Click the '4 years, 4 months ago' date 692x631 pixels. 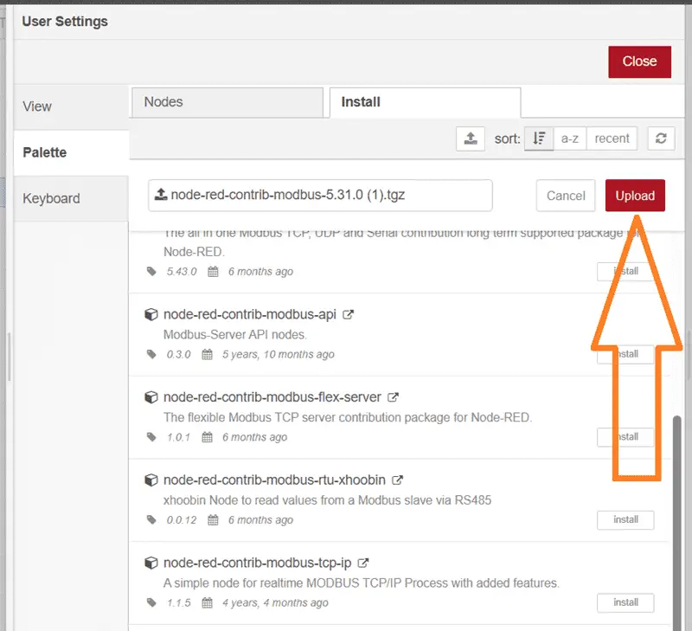275,602
